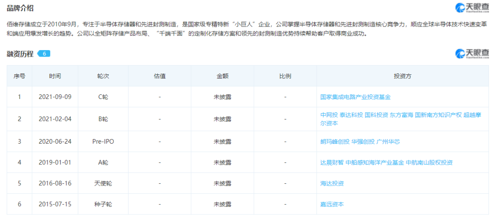
Task: Open investor 朗玛峰创投 link
Action: [x=334, y=142]
